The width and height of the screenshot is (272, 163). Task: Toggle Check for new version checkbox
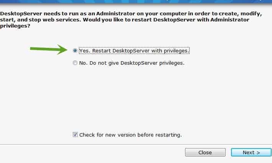tap(75, 135)
